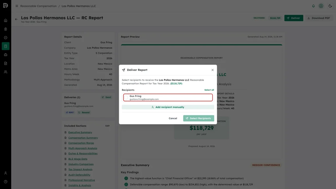
Task: Open the Multi-Approach Analysis link
Action: point(83,148)
